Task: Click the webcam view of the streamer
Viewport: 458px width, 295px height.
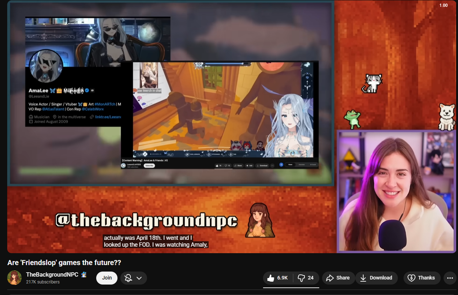Action: 396,191
